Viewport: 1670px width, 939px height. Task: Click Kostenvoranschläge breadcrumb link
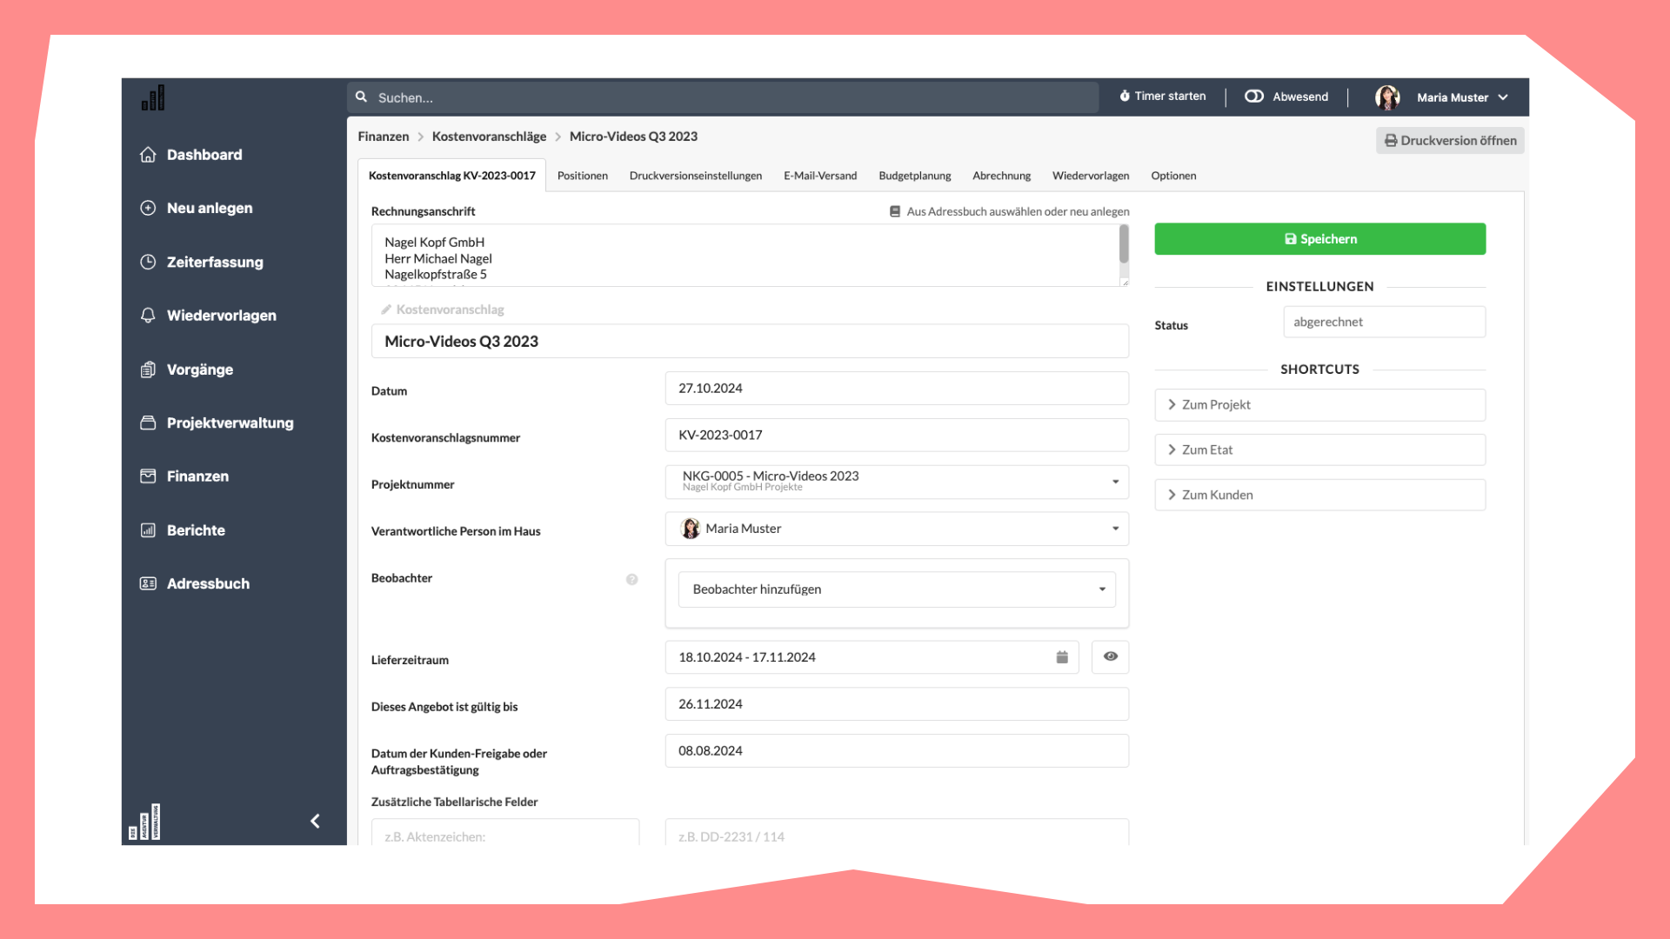[x=489, y=137]
